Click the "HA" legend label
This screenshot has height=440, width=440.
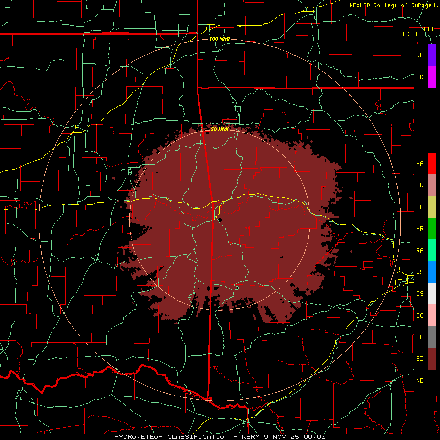point(420,164)
